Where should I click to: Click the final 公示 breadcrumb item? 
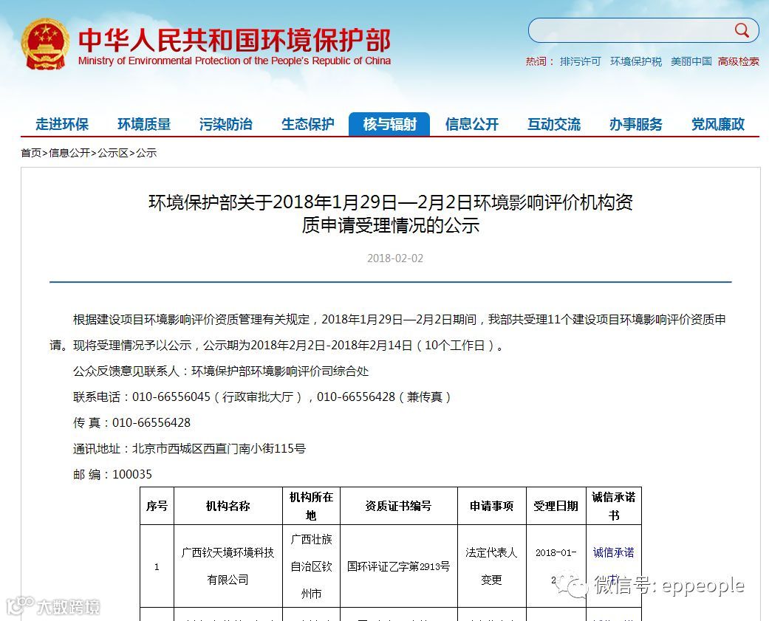tap(146, 153)
